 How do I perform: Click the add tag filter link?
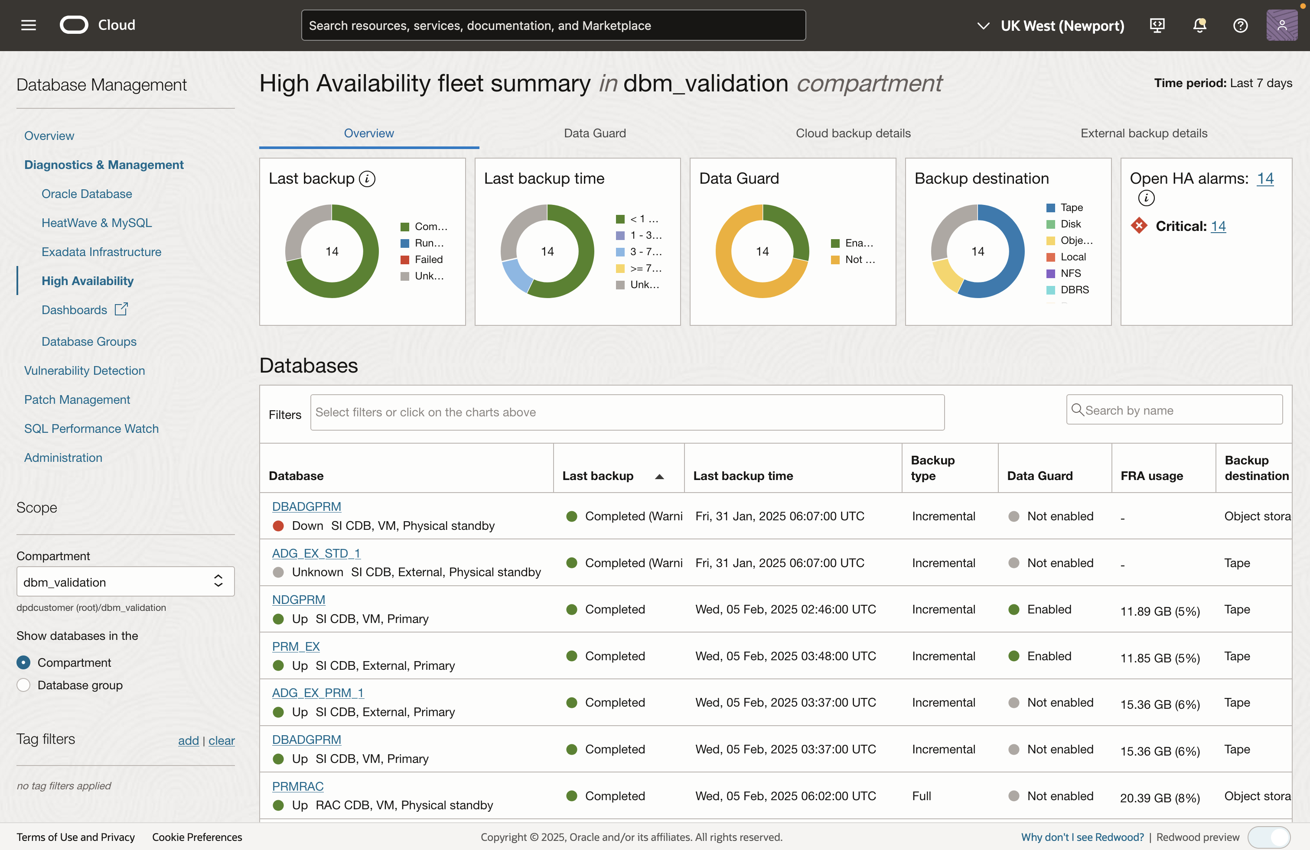point(188,740)
